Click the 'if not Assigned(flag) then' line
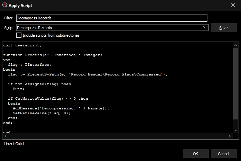Viewport: 241px width, 161px height. (39, 84)
